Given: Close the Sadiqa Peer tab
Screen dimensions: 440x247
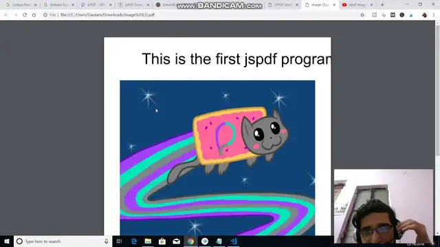Looking at the screenshot, I should (35, 5).
